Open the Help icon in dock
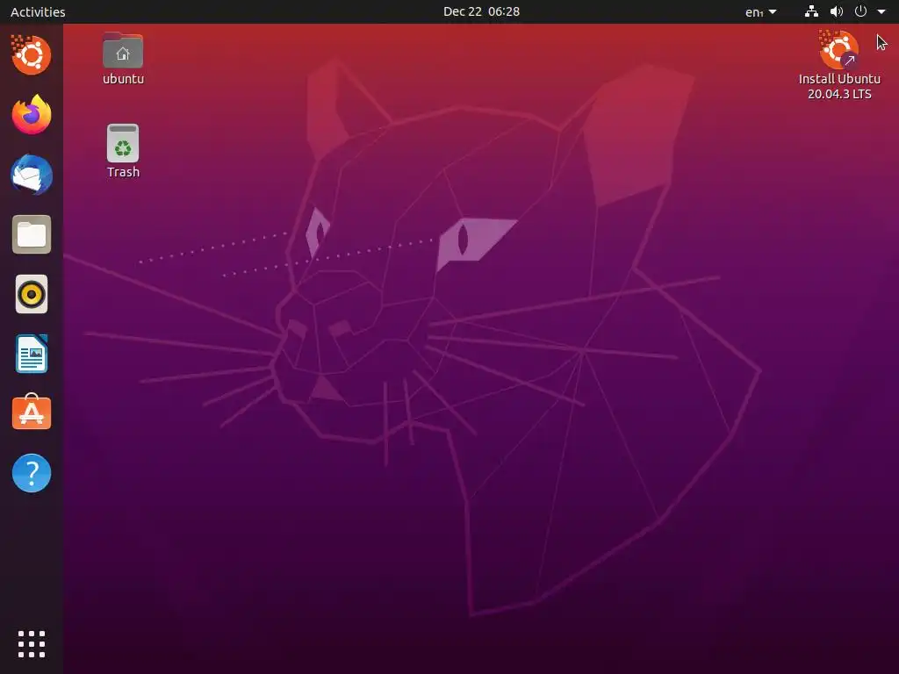 [x=32, y=473]
